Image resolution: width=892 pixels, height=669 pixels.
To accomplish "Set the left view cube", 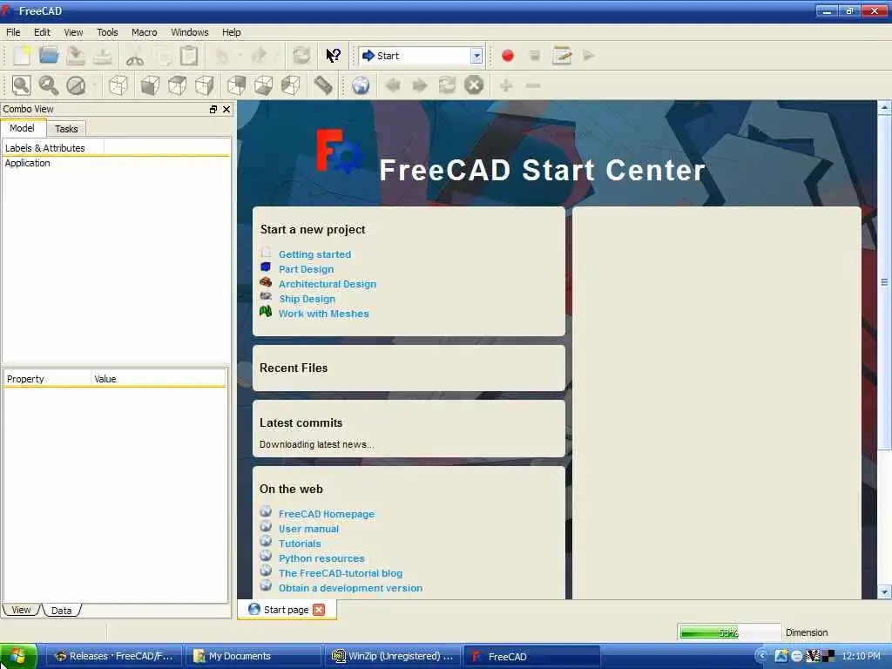I will click(291, 86).
